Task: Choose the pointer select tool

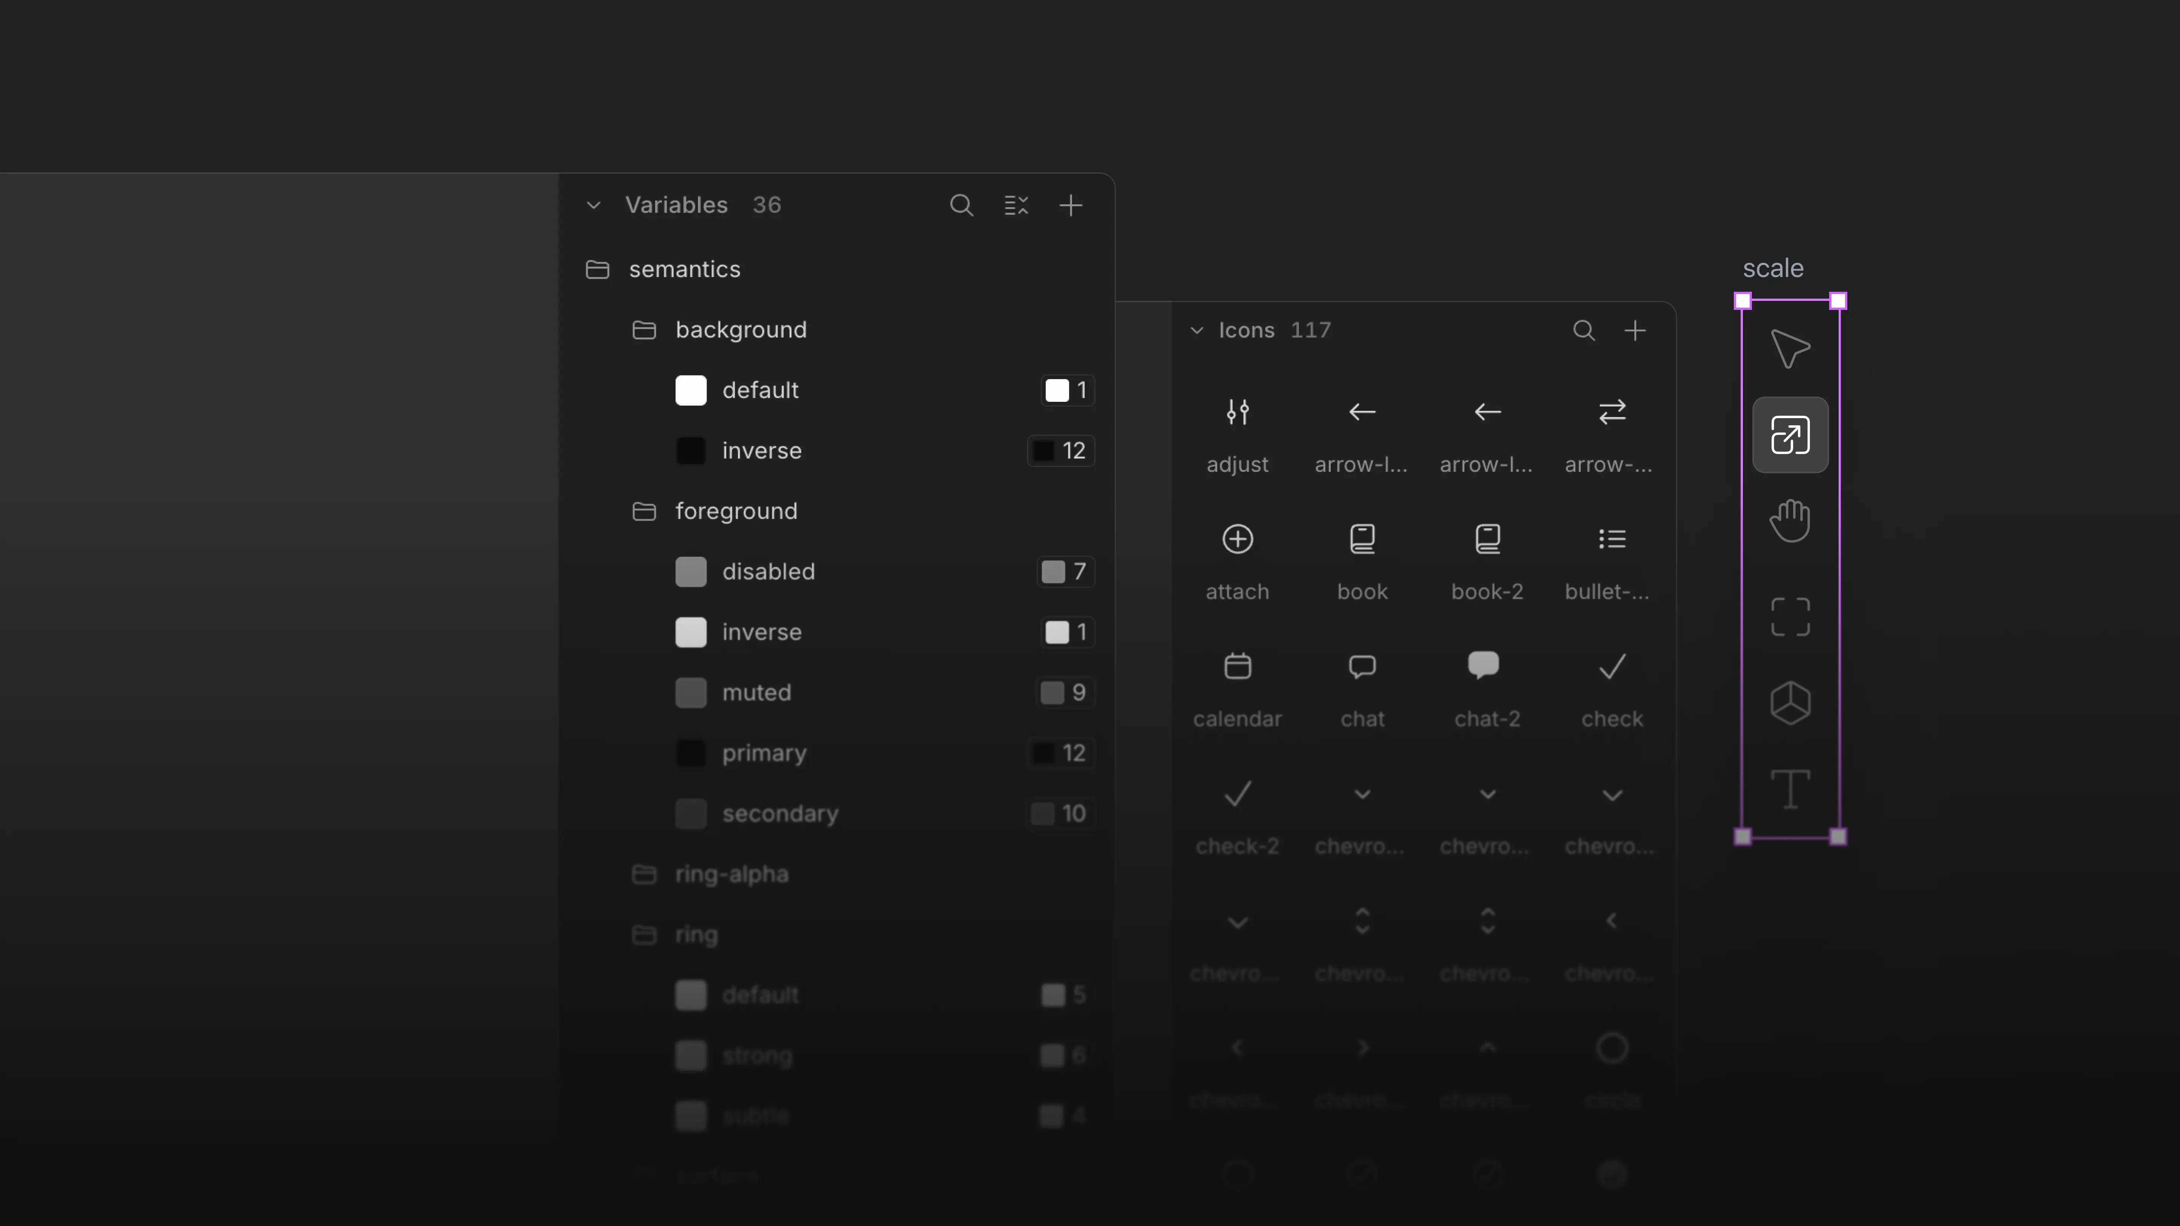Action: click(x=1790, y=349)
